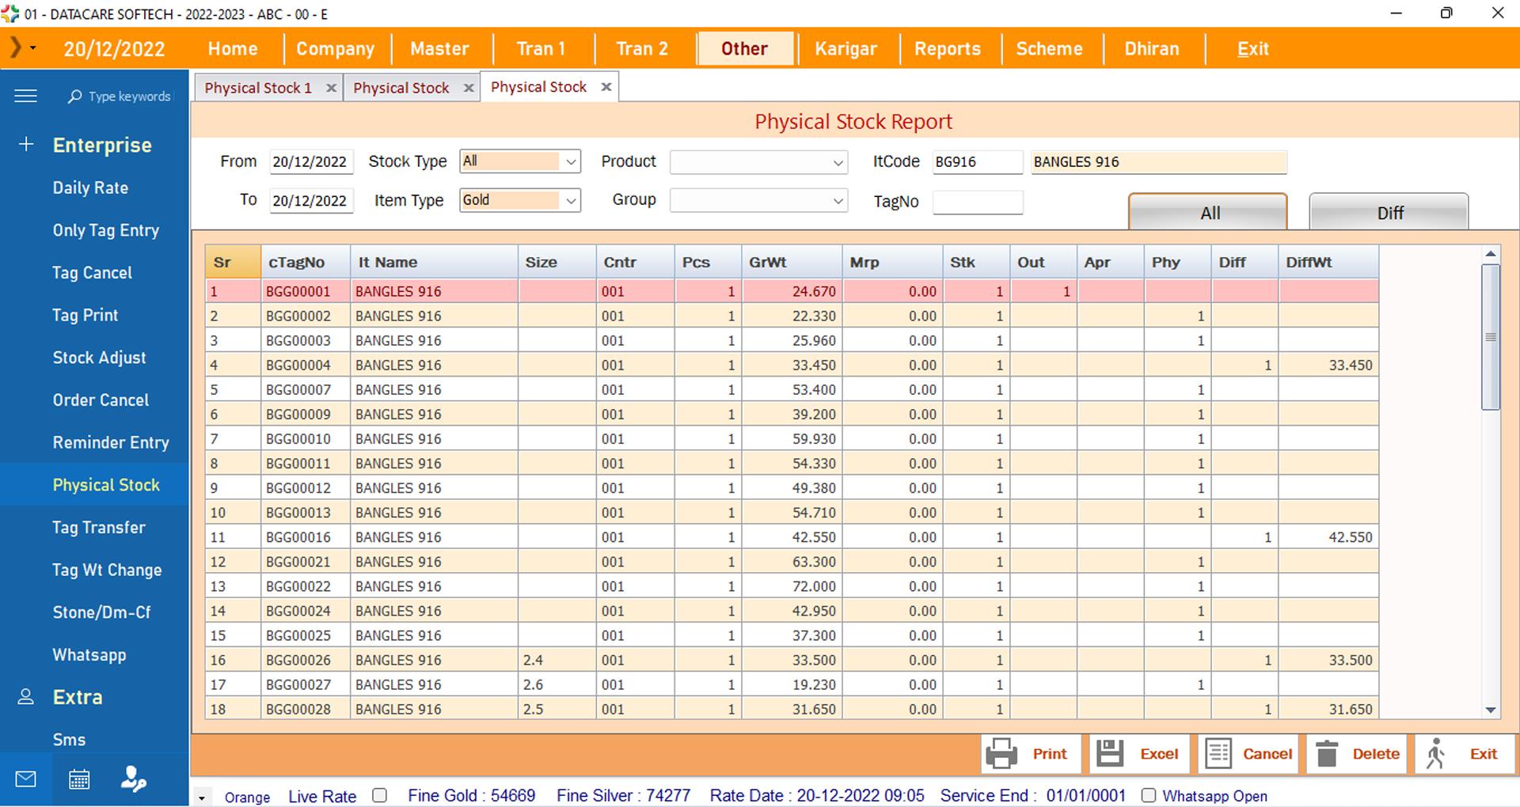
Task: Expand the Enterprise section plus sign
Action: [x=26, y=145]
